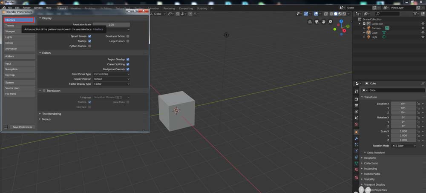
Task: Toggle the Splash Screen checkbox
Action: [89, 36]
